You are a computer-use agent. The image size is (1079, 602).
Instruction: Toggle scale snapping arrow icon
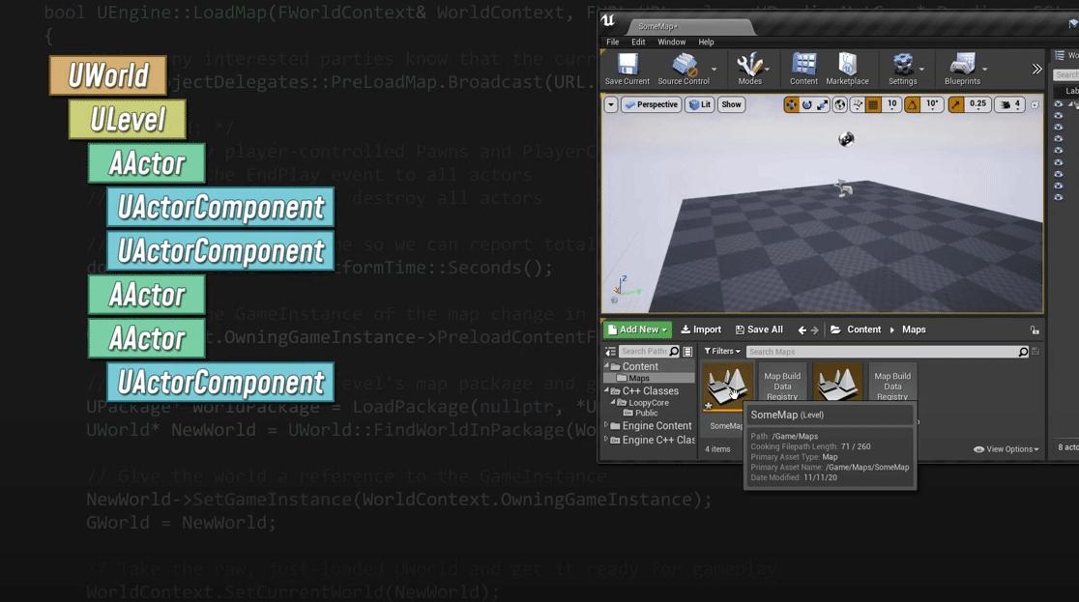(x=956, y=104)
